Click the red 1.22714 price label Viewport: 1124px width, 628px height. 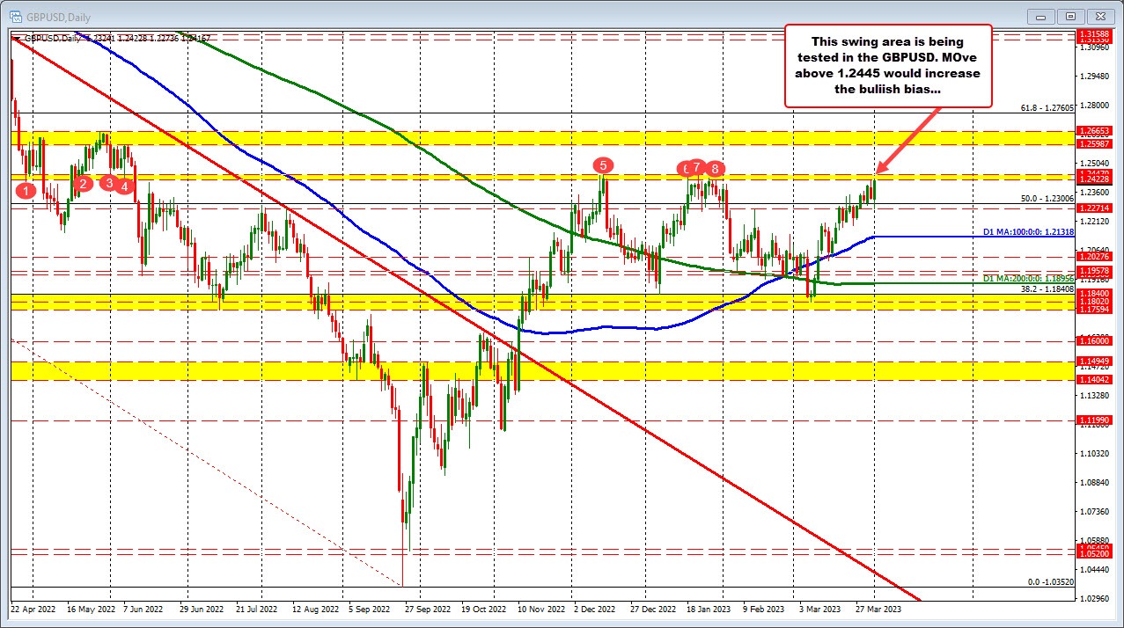tap(1094, 208)
